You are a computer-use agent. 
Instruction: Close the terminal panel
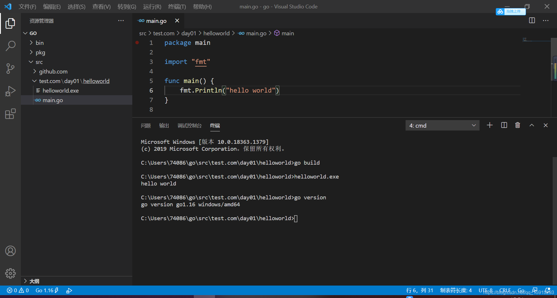(x=546, y=125)
